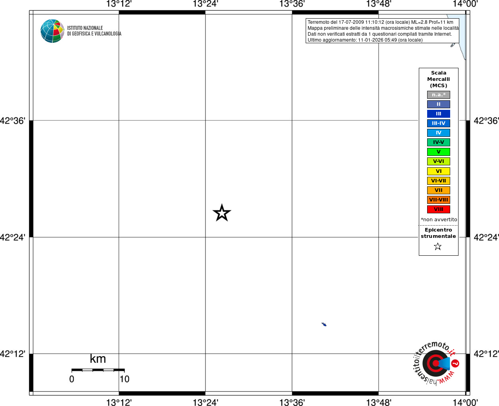Click the Dati non verificati line
The image size is (499, 406).
(x=380, y=34)
